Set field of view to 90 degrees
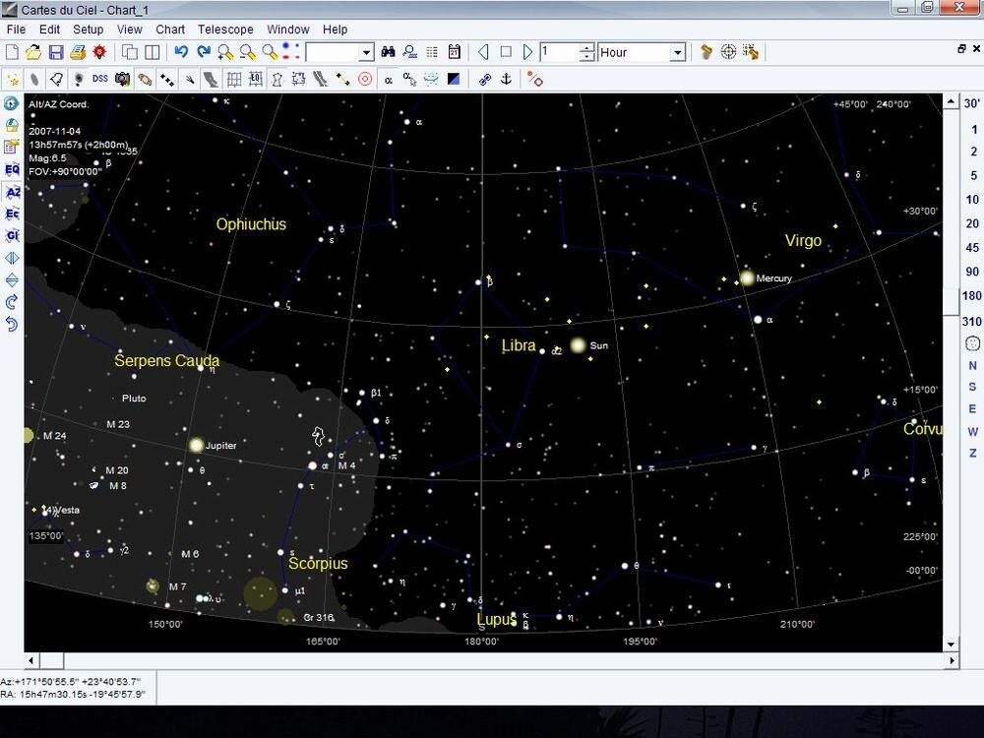 coord(972,272)
